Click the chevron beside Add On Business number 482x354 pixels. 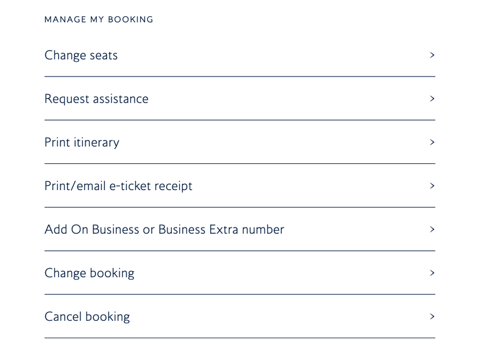coord(433,229)
